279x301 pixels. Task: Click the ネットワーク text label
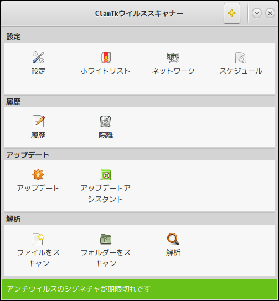[x=173, y=71]
